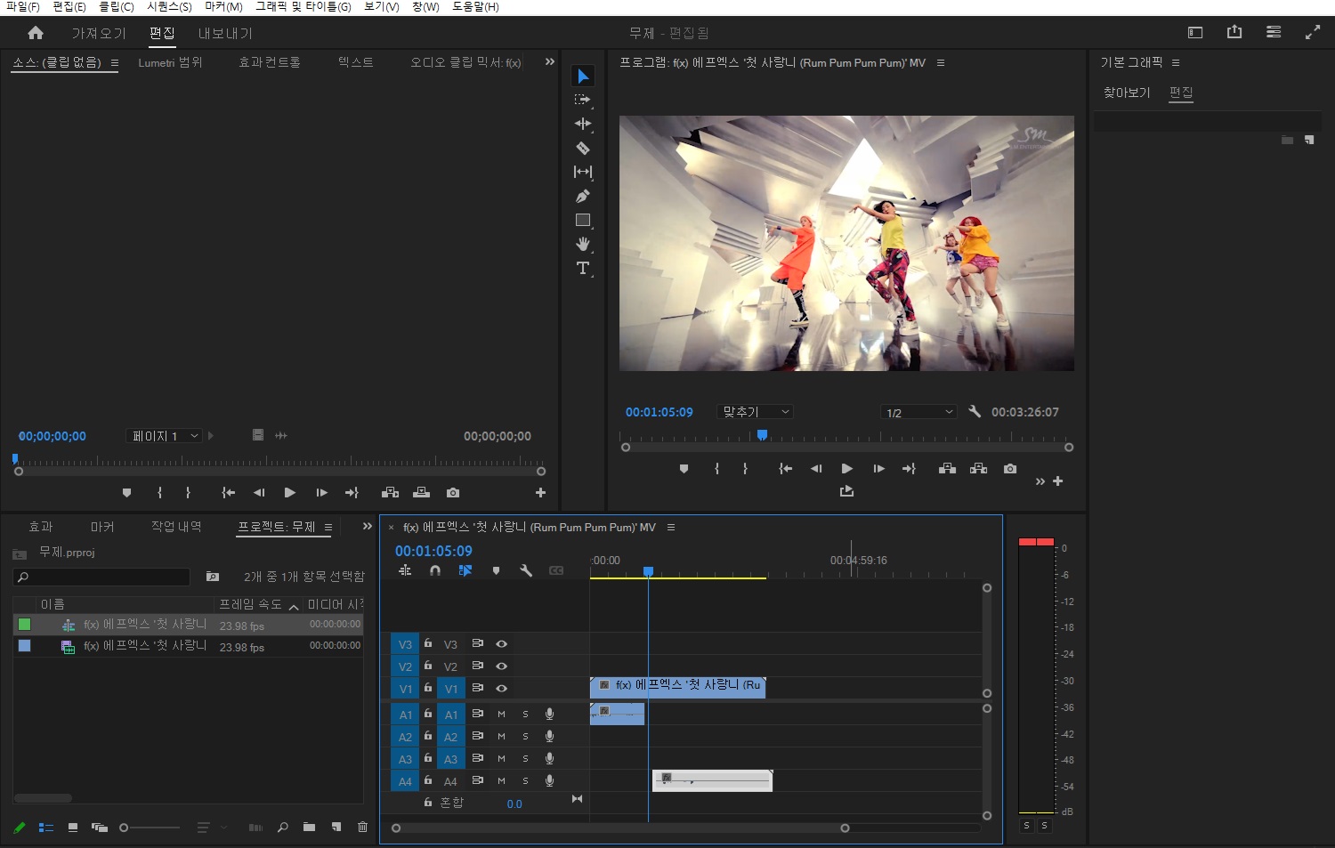Play the Source monitor
Screen dimensions: 1335x848
(x=289, y=492)
